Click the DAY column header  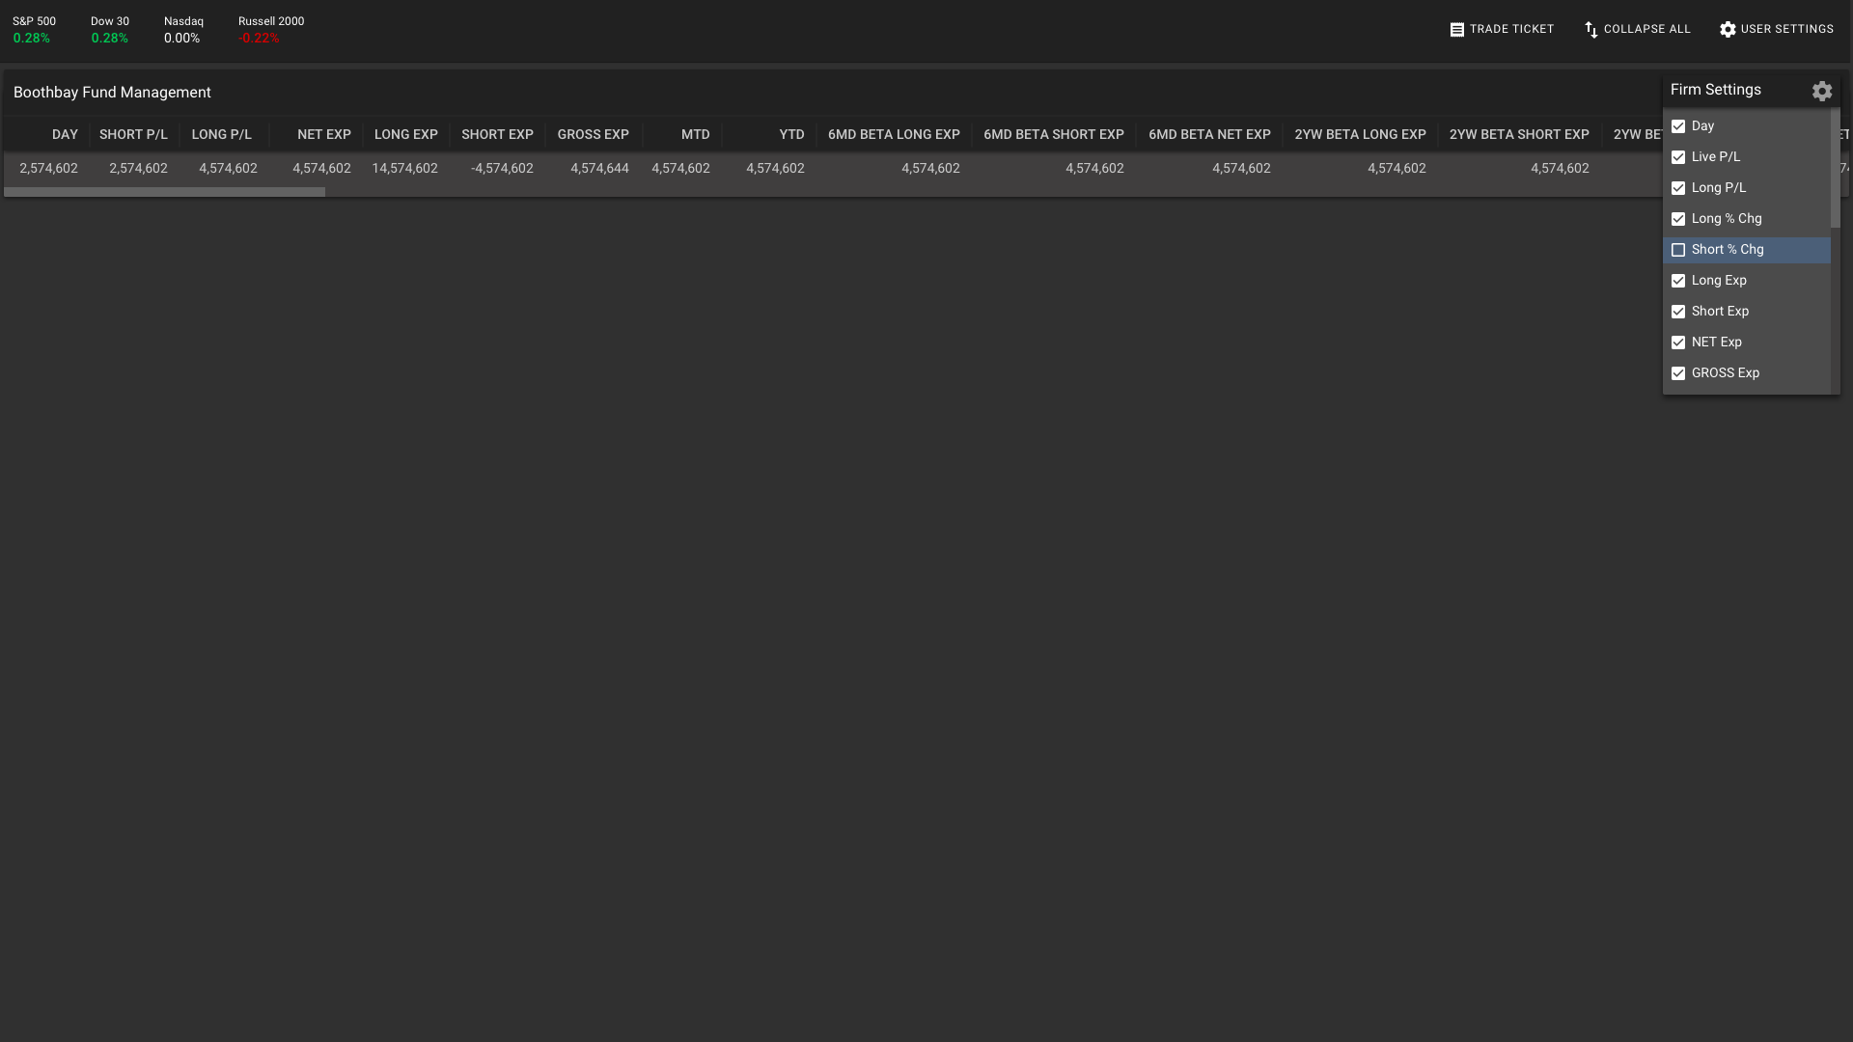pyautogui.click(x=65, y=135)
